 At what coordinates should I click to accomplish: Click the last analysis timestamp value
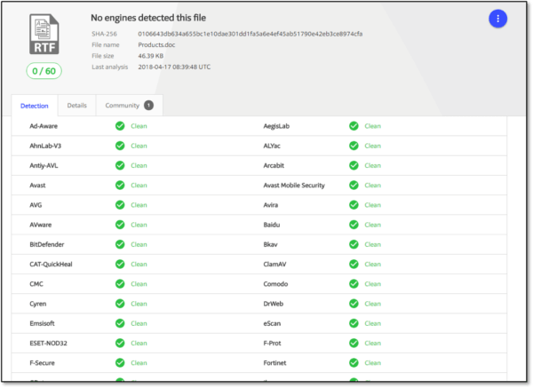[174, 67]
